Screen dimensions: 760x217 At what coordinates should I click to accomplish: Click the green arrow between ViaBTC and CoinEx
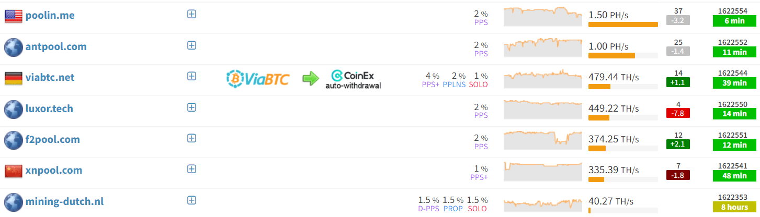pyautogui.click(x=310, y=79)
